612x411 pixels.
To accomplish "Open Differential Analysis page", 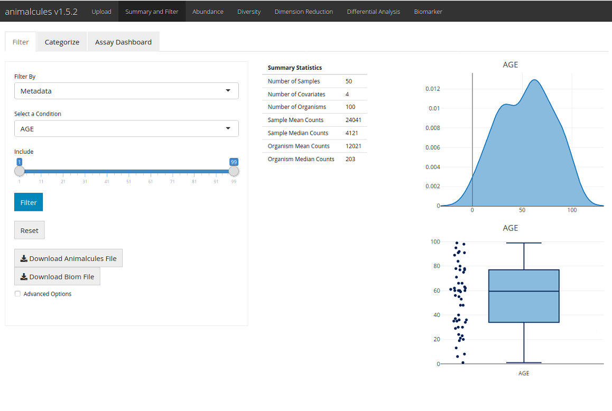I will point(374,12).
